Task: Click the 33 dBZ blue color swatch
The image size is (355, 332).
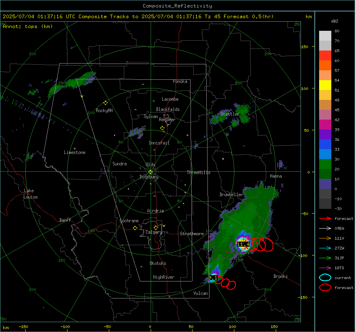Action: [x=325, y=144]
